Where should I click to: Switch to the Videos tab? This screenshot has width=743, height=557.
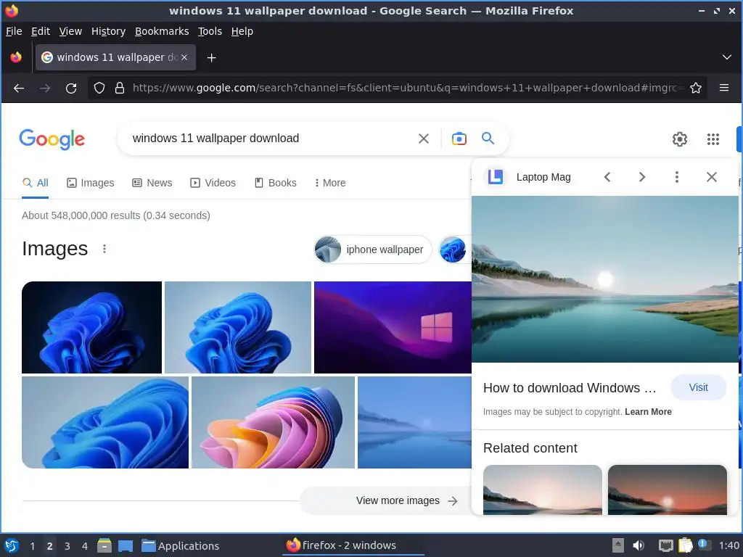point(213,183)
